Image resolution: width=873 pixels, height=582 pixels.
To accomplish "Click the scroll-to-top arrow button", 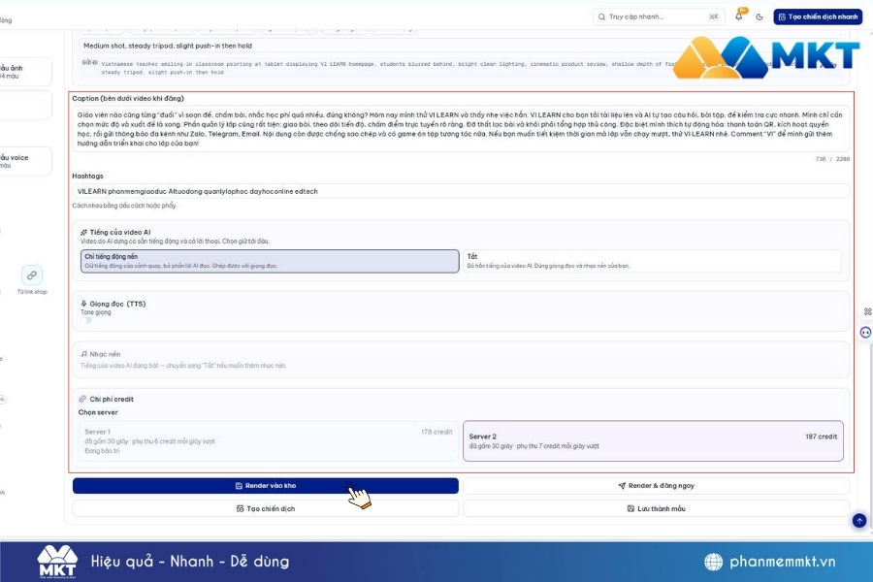I will [859, 520].
